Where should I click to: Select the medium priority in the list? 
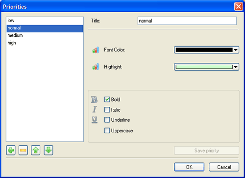(45, 35)
